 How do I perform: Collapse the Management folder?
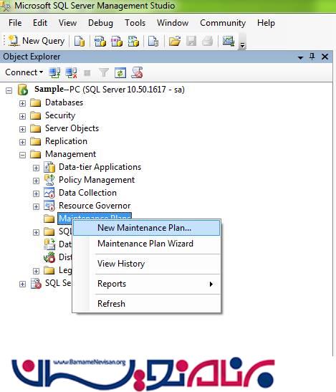22,155
